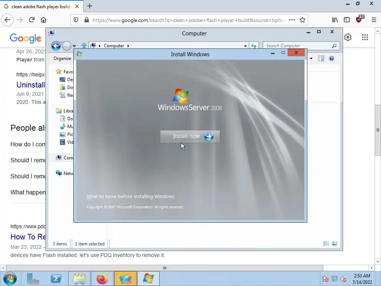Image resolution: width=381 pixels, height=286 pixels.
Task: Minimize the Install Windows dialog
Action: tap(273, 53)
